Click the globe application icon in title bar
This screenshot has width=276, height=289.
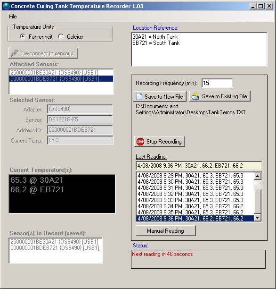pyautogui.click(x=7, y=6)
